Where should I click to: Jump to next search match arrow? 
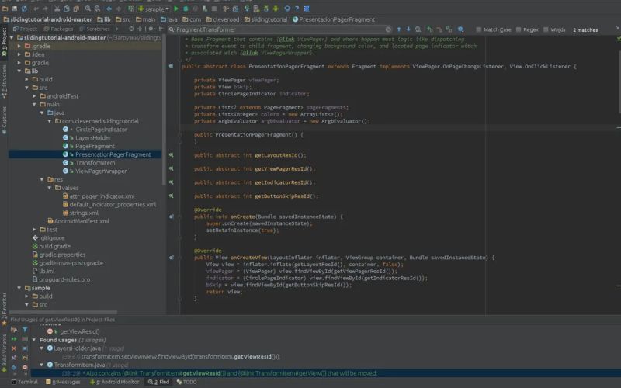coord(408,29)
